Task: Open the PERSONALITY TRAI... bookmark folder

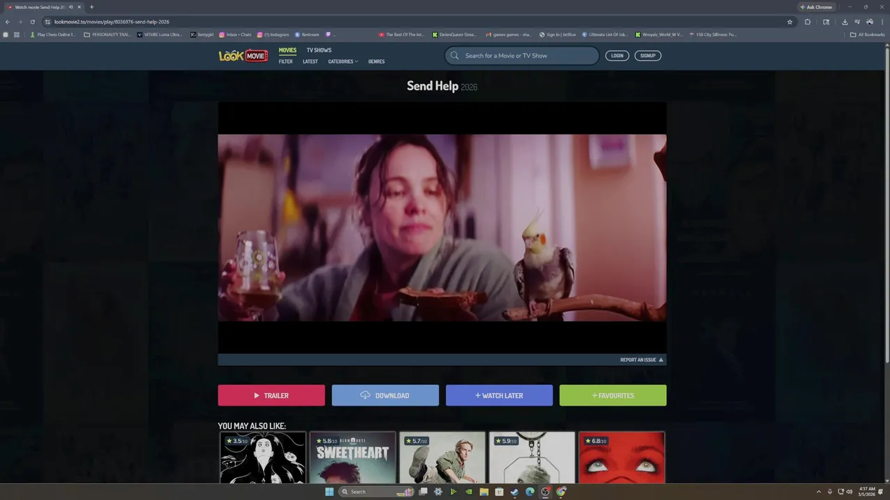Action: point(107,34)
